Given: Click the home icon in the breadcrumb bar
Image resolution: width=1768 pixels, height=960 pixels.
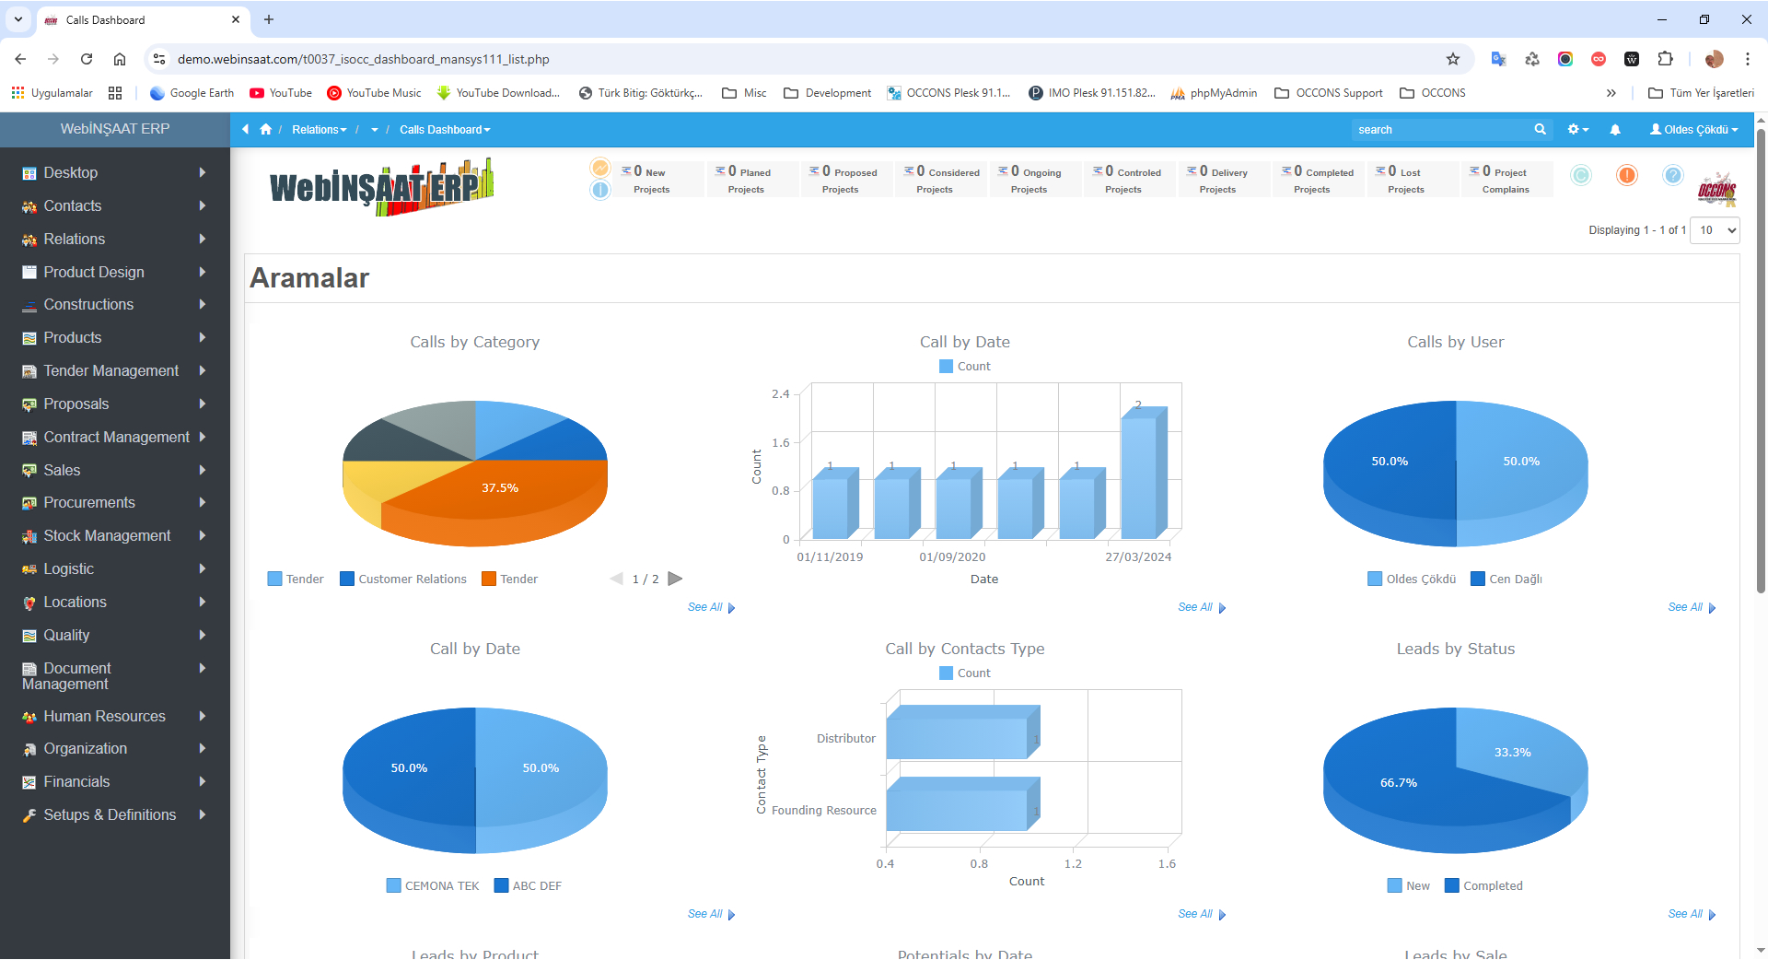Looking at the screenshot, I should (266, 130).
